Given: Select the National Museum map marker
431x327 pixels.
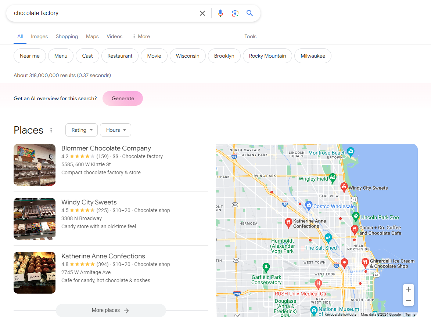Looking at the screenshot, I should click(x=314, y=310).
